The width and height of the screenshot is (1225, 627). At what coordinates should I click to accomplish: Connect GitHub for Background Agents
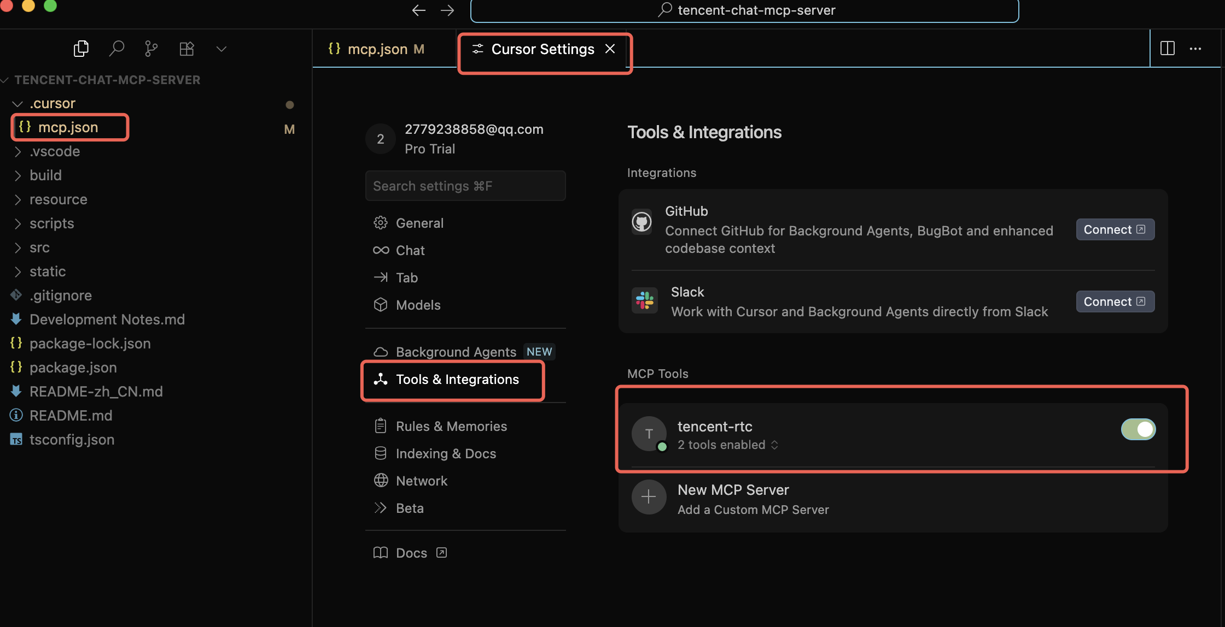tap(1115, 229)
